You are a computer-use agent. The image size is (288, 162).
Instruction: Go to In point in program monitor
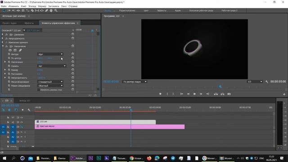point(182,94)
